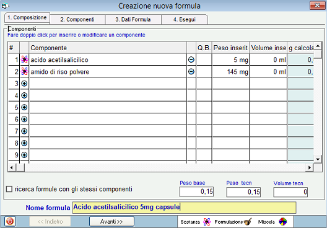Viewport: 327px width, 228px height.
Task: Click the 0 ml volume cell for acido acetilsalicilico
Action: [268, 59]
